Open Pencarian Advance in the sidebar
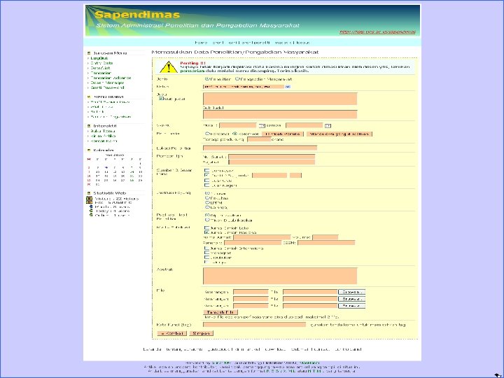Screen dimensions: 504x378 click(111, 78)
